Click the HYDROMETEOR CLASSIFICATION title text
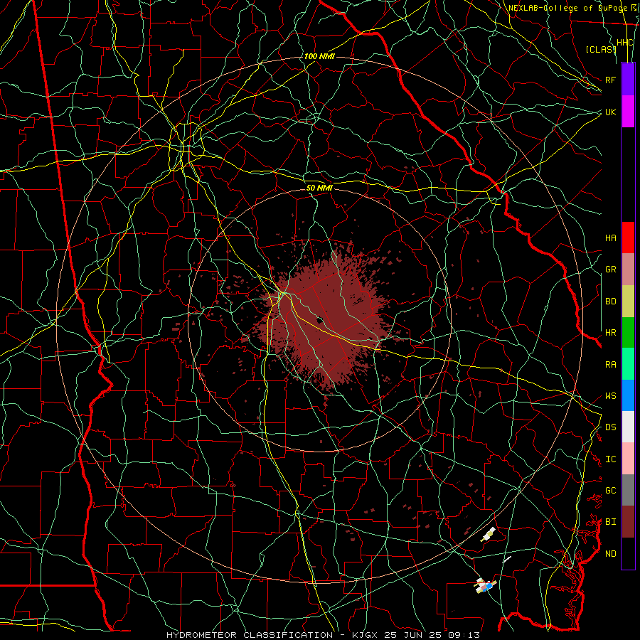Screen dimensions: 640x640 click(250, 635)
